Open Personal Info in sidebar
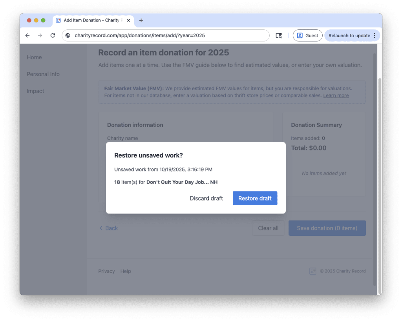 [x=43, y=74]
